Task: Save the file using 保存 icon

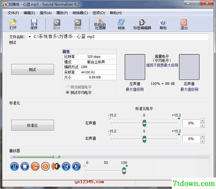Action: [34, 24]
